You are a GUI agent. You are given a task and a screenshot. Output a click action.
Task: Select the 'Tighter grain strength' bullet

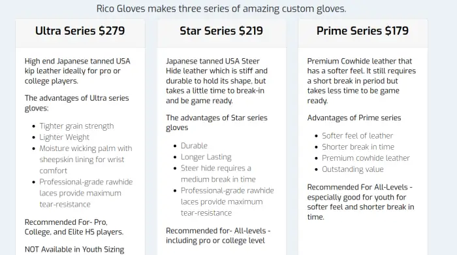tap(76, 126)
